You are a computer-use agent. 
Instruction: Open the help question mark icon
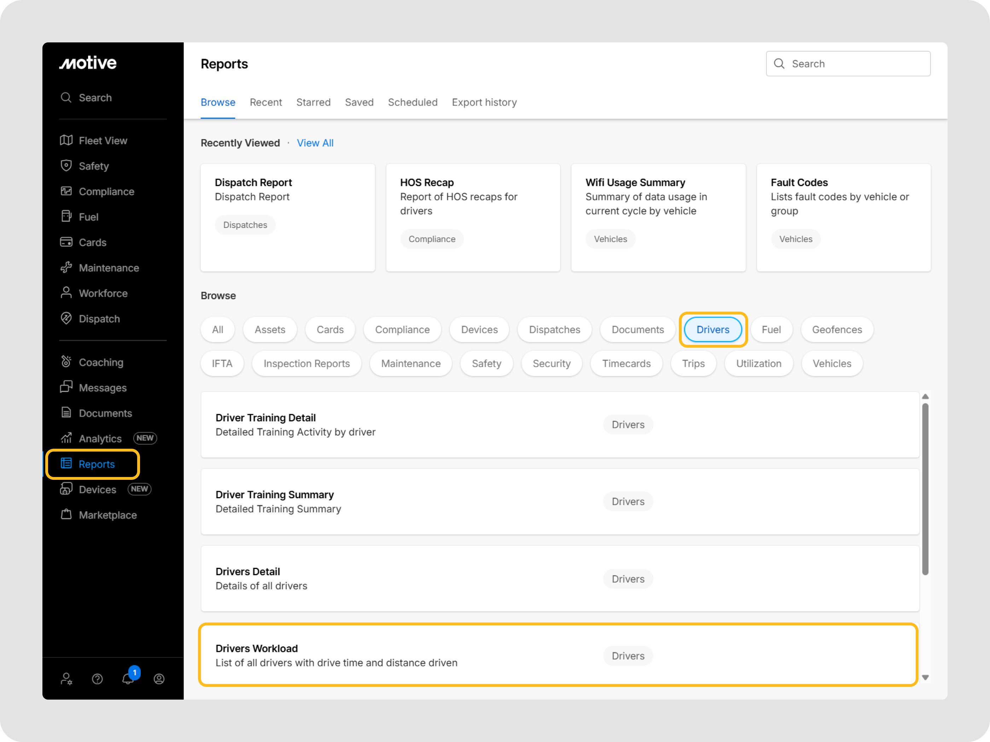point(97,679)
